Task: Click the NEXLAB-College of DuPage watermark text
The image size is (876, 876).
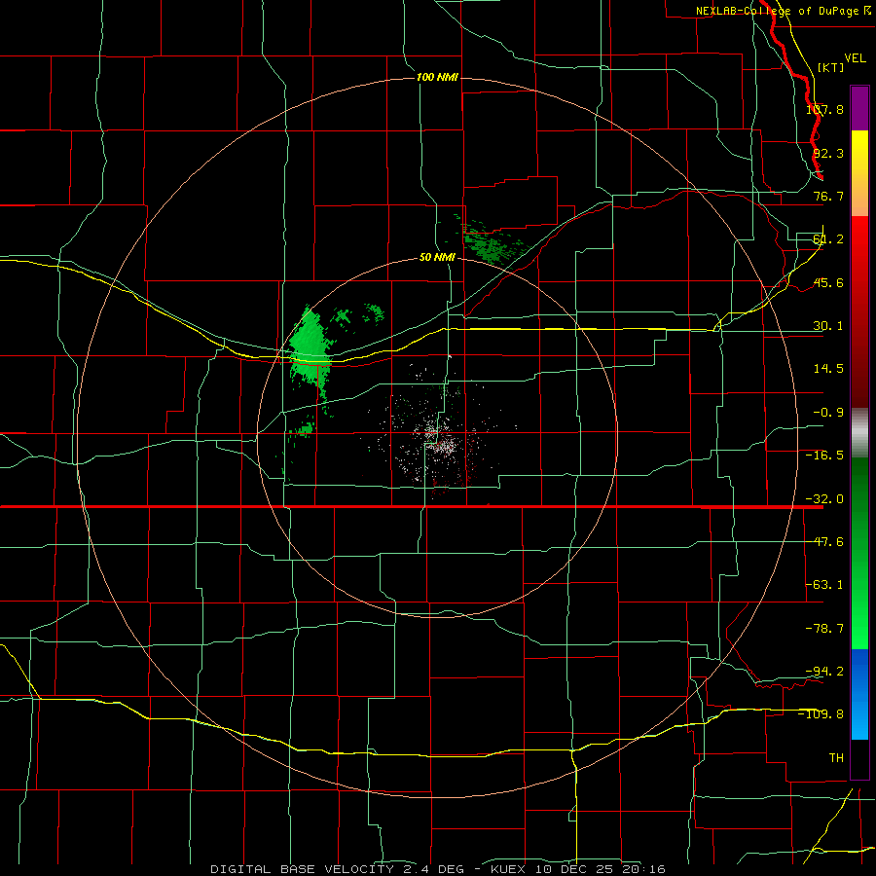Action: click(784, 11)
